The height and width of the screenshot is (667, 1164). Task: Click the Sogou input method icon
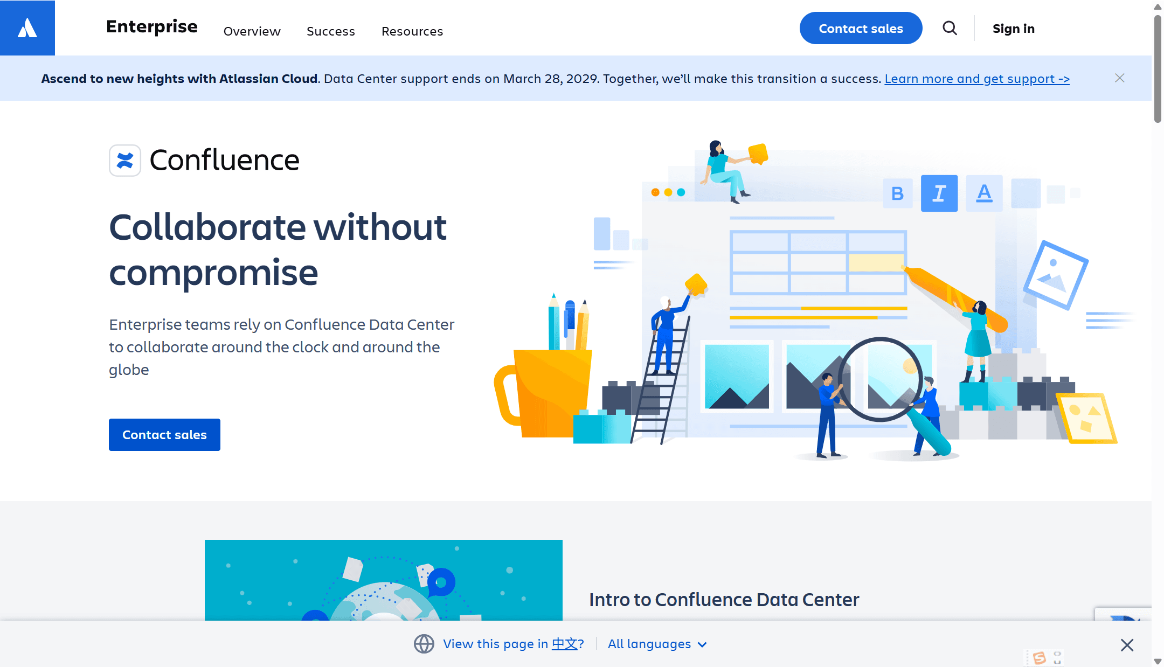(1040, 658)
